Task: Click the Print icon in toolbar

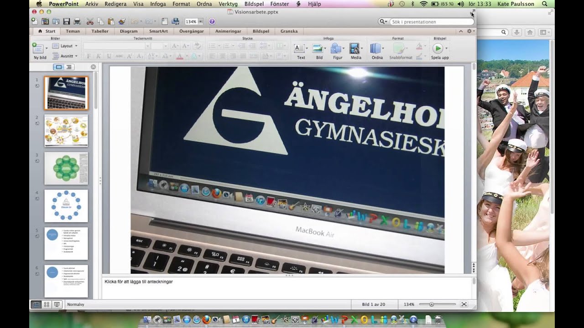Action: [x=77, y=21]
